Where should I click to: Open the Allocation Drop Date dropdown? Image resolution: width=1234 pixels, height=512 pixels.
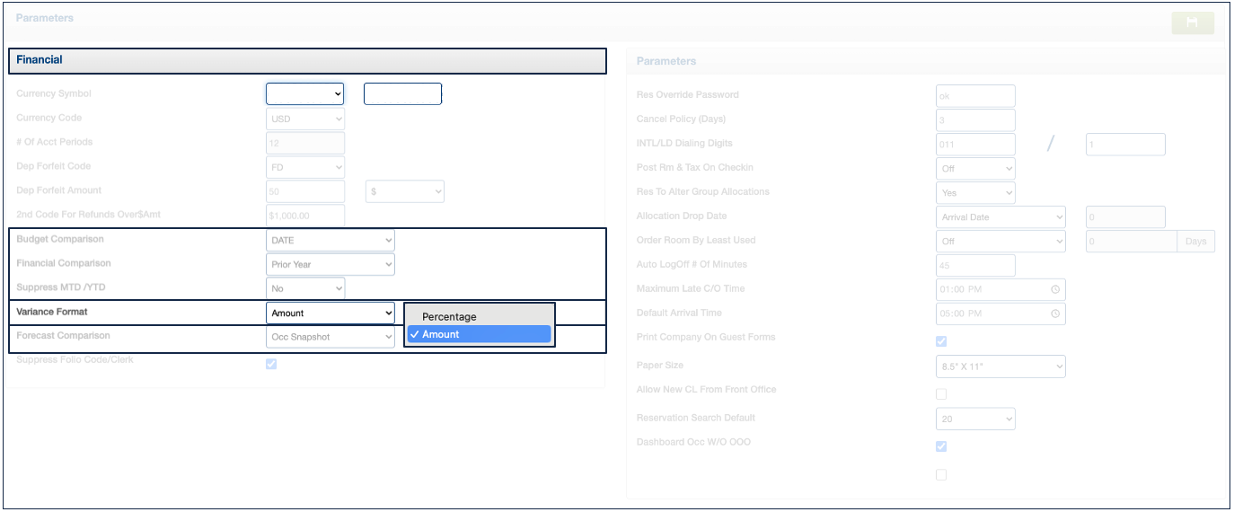[x=1000, y=217]
